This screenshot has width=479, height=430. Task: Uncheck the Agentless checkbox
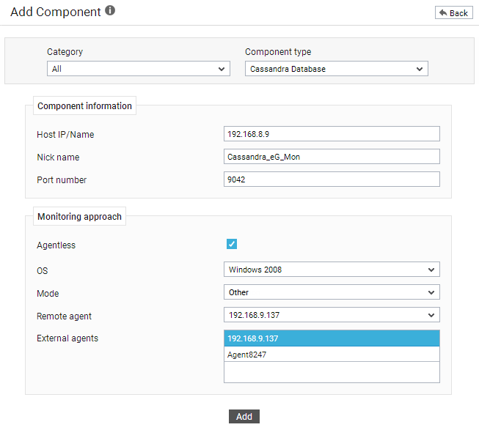(232, 244)
